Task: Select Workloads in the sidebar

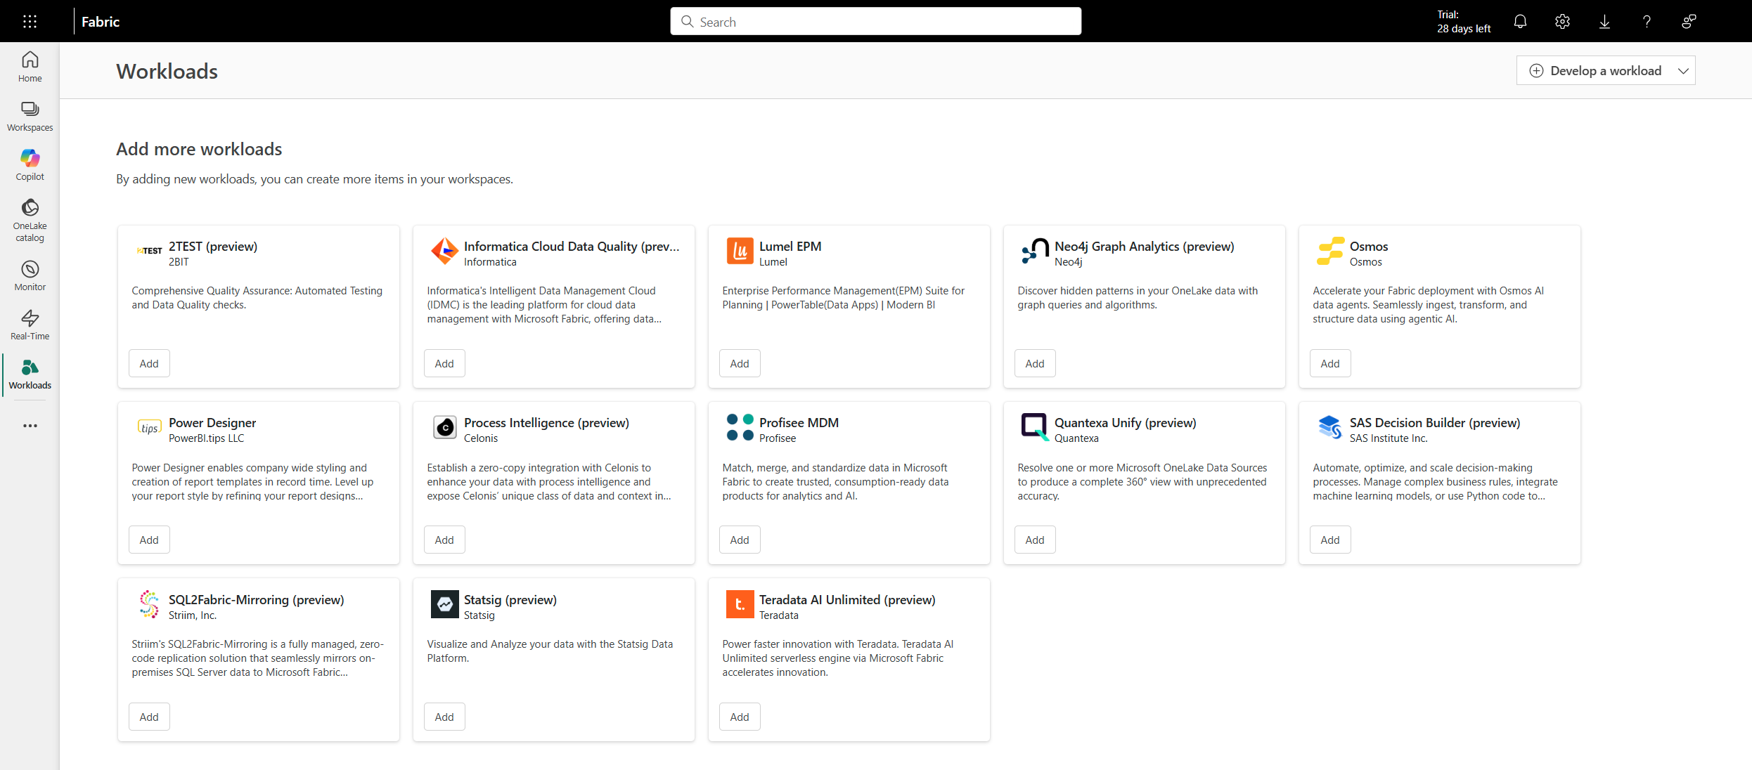Action: point(30,374)
